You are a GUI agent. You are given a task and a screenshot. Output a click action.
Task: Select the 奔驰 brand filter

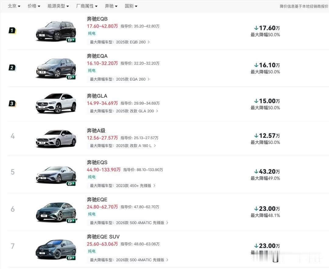click(x=111, y=6)
